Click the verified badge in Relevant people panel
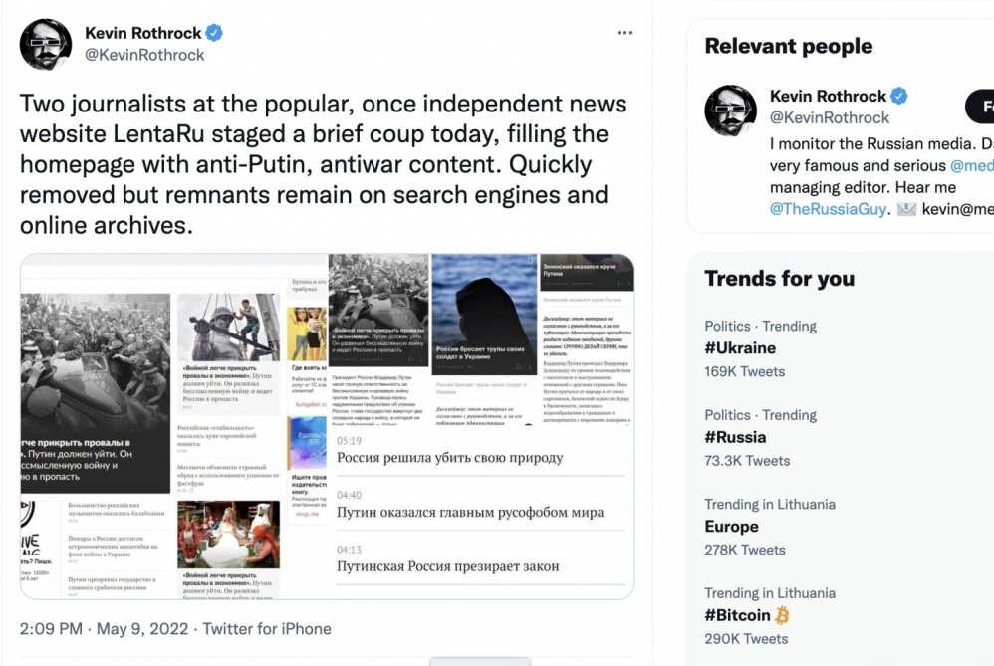The height and width of the screenshot is (666, 994). coord(899,96)
